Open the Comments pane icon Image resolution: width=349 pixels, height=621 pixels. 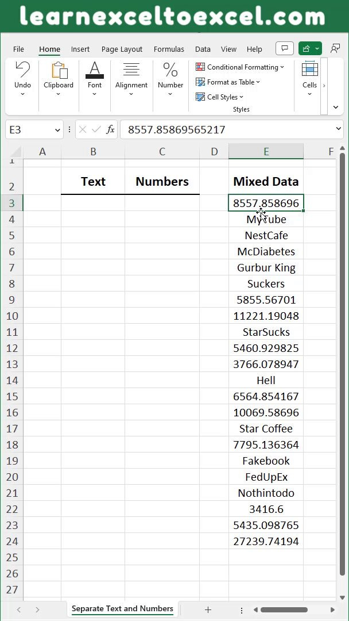(285, 49)
